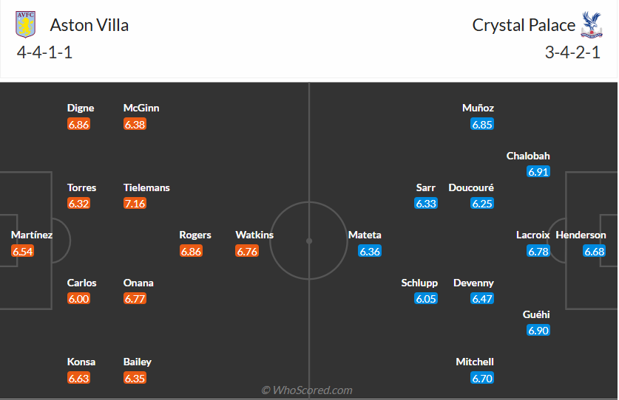Click player Mitchell's name
The height and width of the screenshot is (400, 619).
[x=475, y=362]
